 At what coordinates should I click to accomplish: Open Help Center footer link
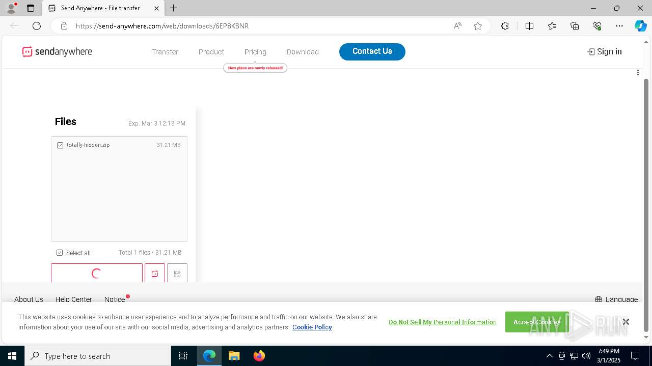[74, 299]
